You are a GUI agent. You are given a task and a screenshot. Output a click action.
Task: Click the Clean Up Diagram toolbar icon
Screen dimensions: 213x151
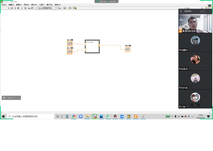click(x=75, y=8)
